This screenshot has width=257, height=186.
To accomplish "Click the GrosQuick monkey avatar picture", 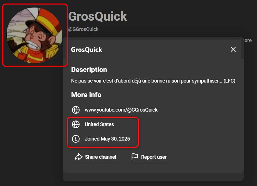I will [x=34, y=35].
